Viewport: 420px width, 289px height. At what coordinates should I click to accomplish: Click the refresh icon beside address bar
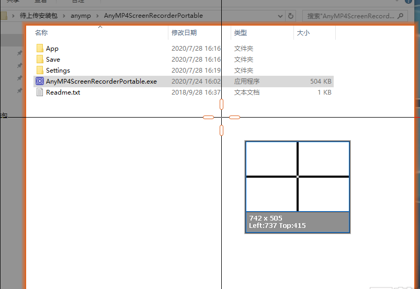coord(291,16)
